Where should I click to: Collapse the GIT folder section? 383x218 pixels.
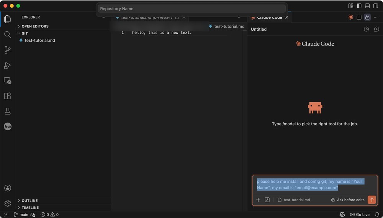63,33
